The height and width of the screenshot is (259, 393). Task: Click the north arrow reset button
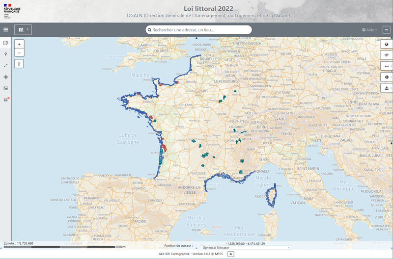point(19,64)
